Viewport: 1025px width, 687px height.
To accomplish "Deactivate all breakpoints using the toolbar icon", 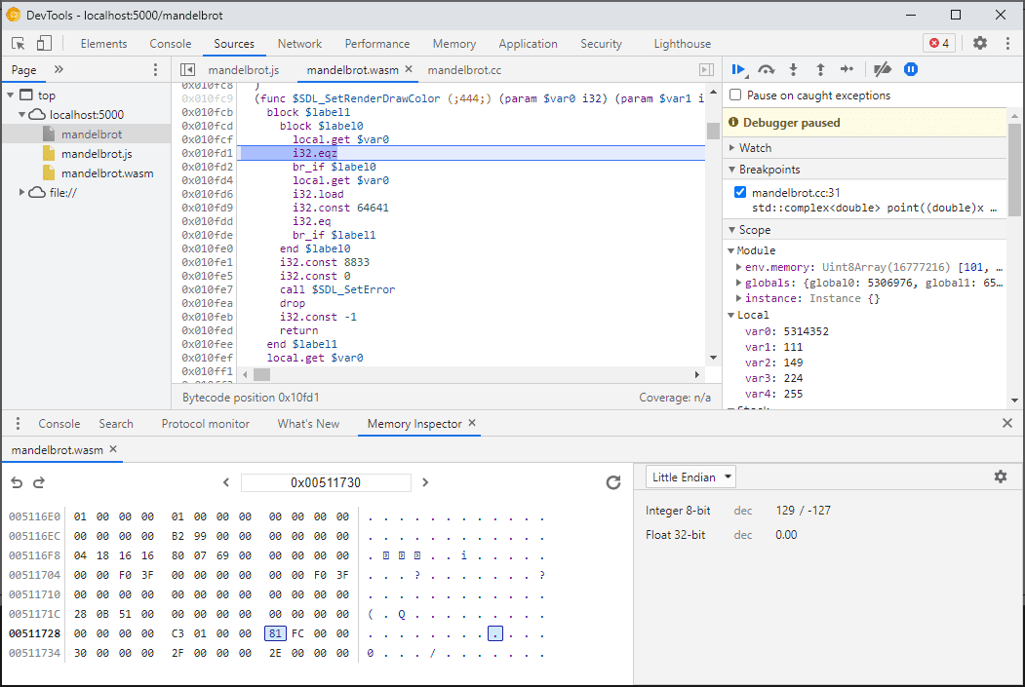I will click(882, 69).
